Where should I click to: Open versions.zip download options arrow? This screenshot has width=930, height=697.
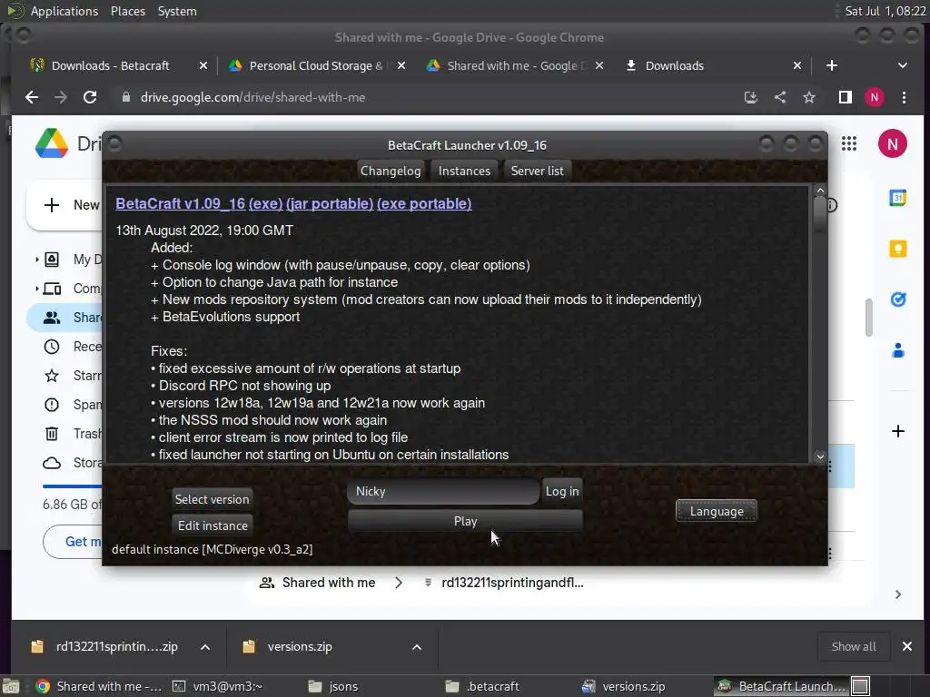[x=417, y=646]
